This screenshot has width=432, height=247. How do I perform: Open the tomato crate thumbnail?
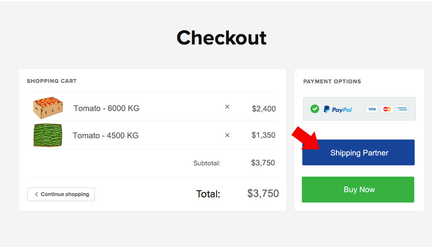[x=48, y=108]
